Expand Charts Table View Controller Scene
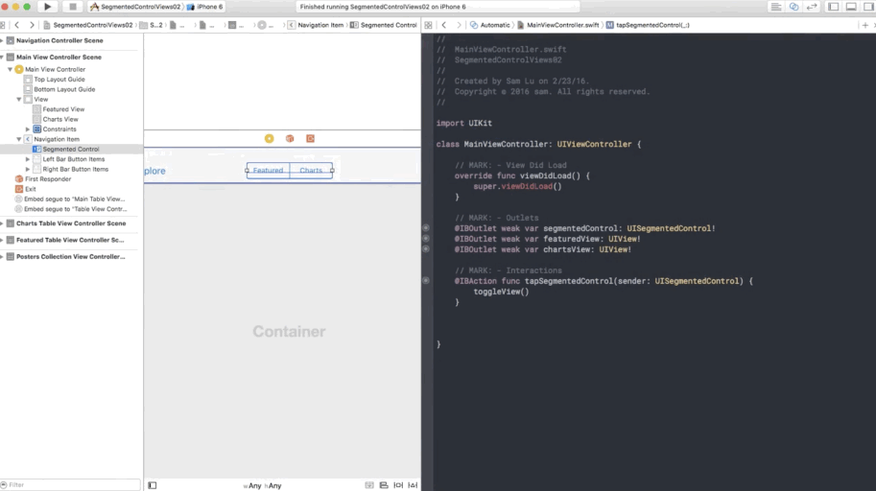Screen dimensions: 876x491 (x=2, y=223)
